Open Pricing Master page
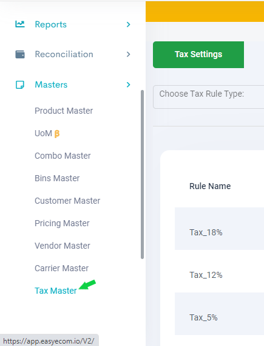The width and height of the screenshot is (264, 346). [x=62, y=223]
